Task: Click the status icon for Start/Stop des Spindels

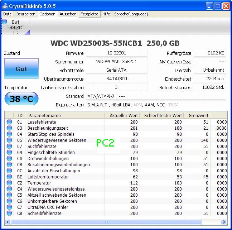Action: tap(9, 134)
